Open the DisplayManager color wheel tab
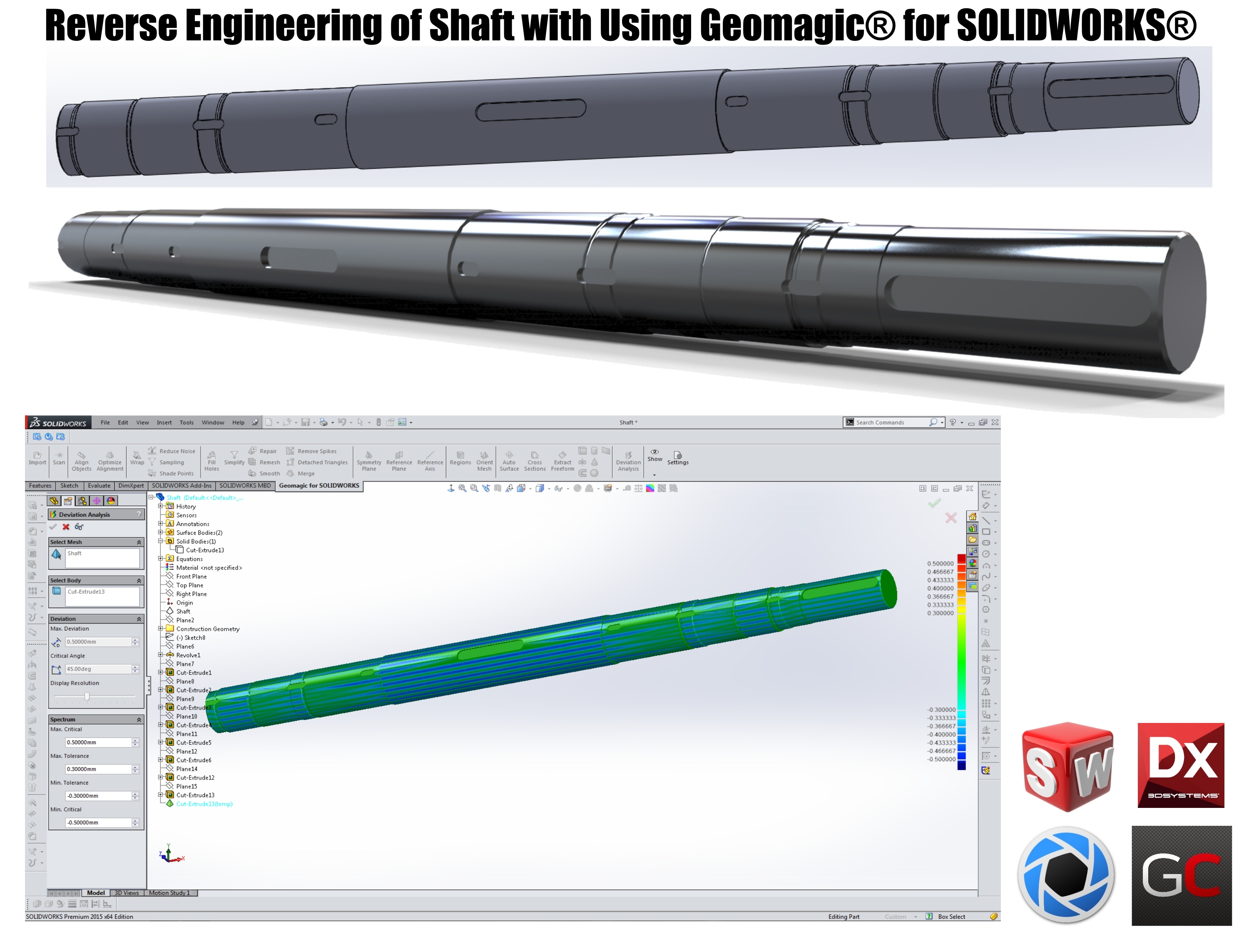 coord(111,501)
